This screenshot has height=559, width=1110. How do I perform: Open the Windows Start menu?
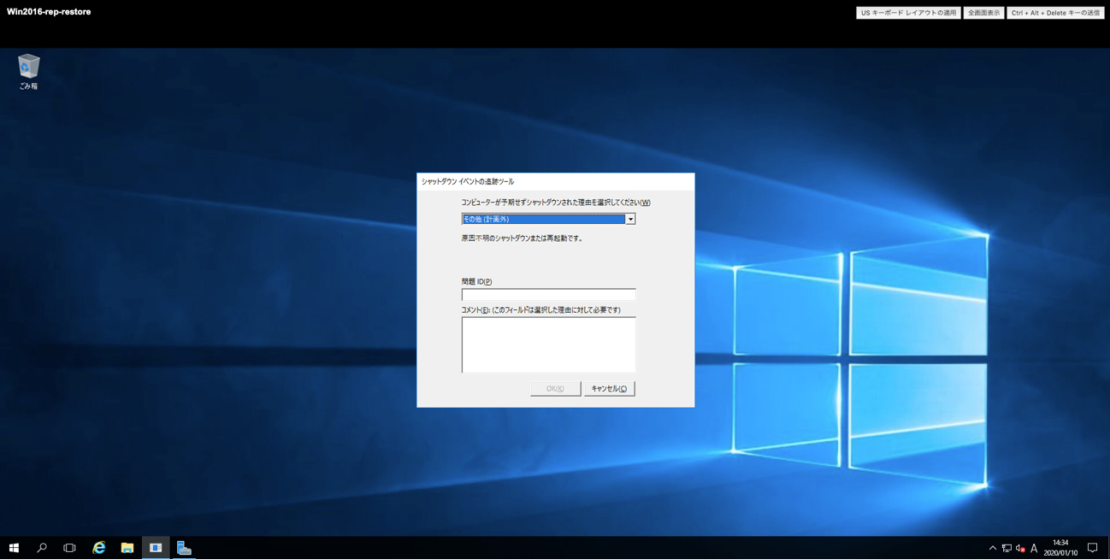[14, 548]
